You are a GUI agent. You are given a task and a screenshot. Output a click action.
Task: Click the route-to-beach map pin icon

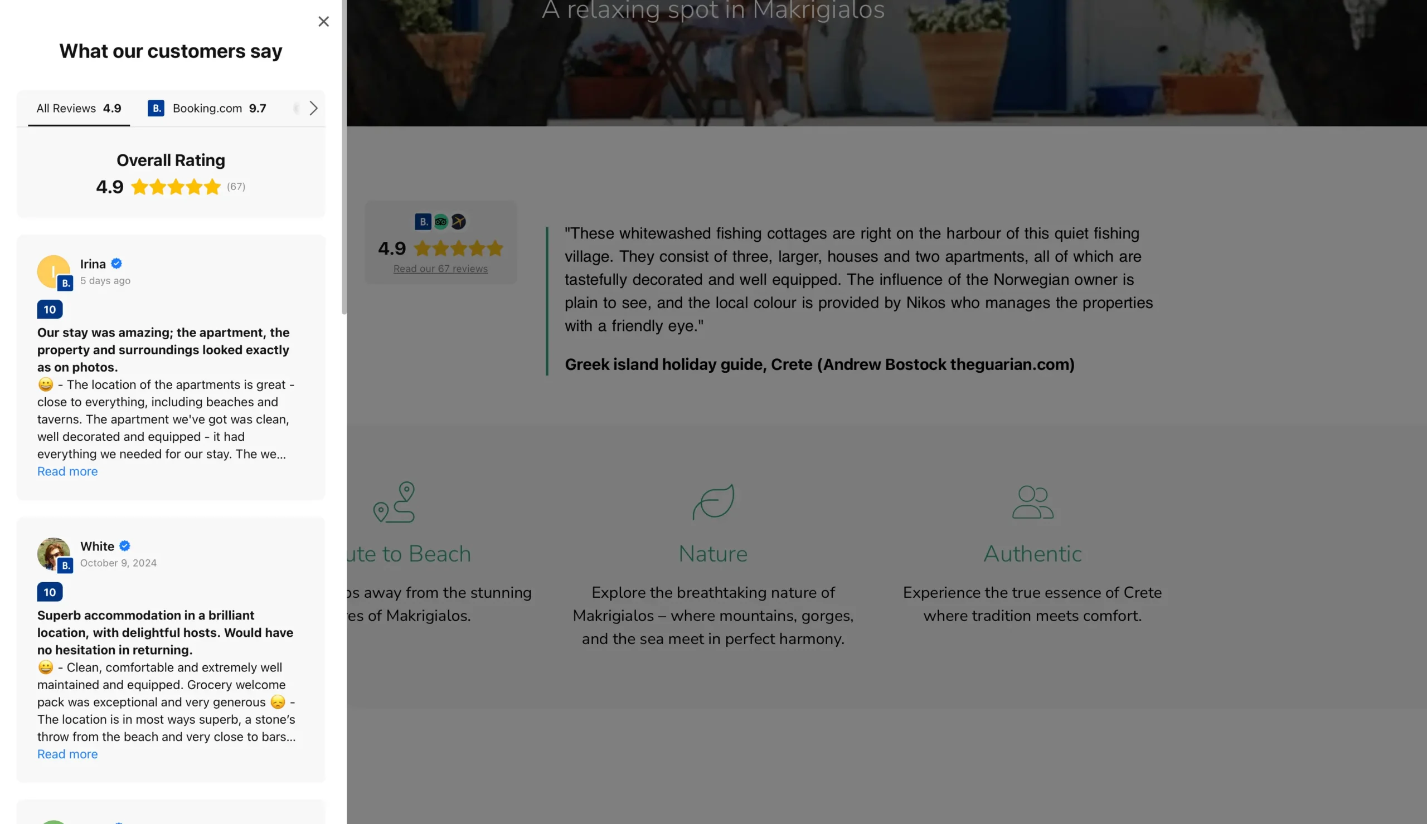point(394,502)
